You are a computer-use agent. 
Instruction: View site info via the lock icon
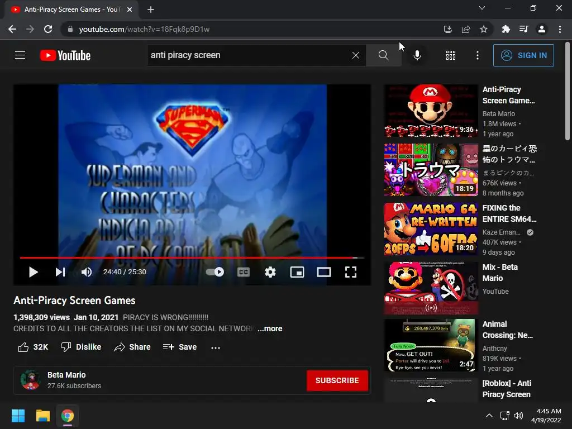(70, 29)
